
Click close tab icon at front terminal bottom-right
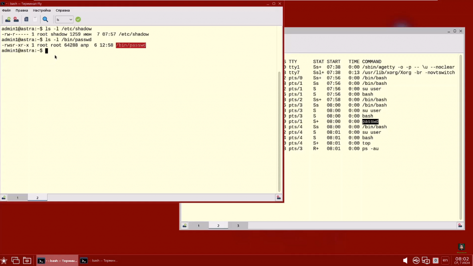tap(279, 198)
